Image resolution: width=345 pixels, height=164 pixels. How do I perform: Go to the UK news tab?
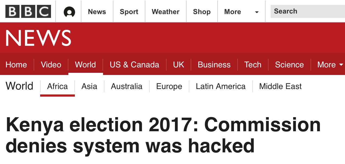178,65
